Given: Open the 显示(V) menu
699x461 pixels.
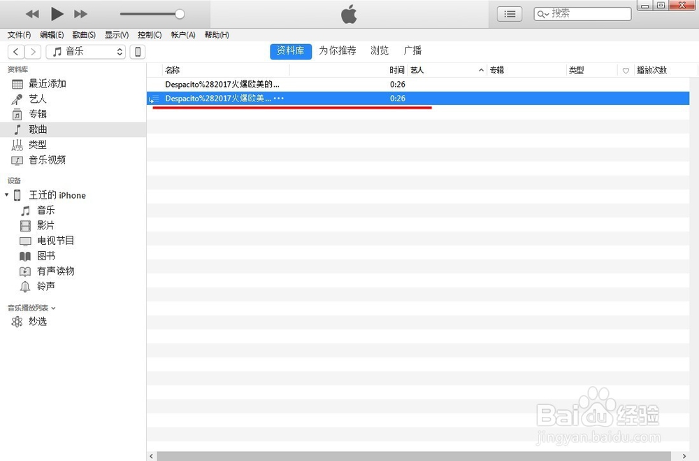Looking at the screenshot, I should pyautogui.click(x=116, y=35).
